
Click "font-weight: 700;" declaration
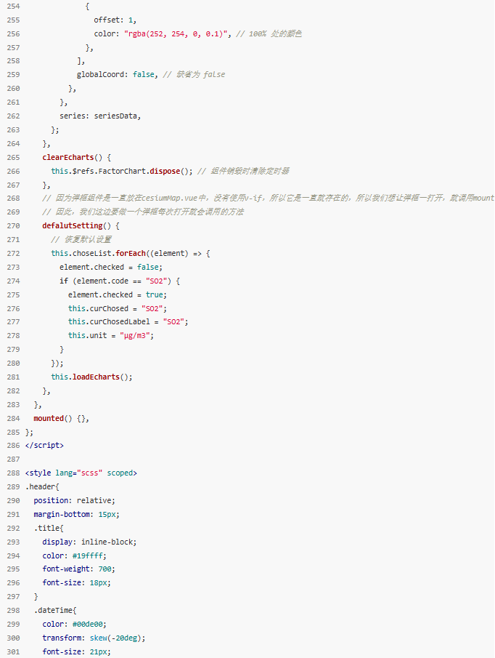(78, 569)
